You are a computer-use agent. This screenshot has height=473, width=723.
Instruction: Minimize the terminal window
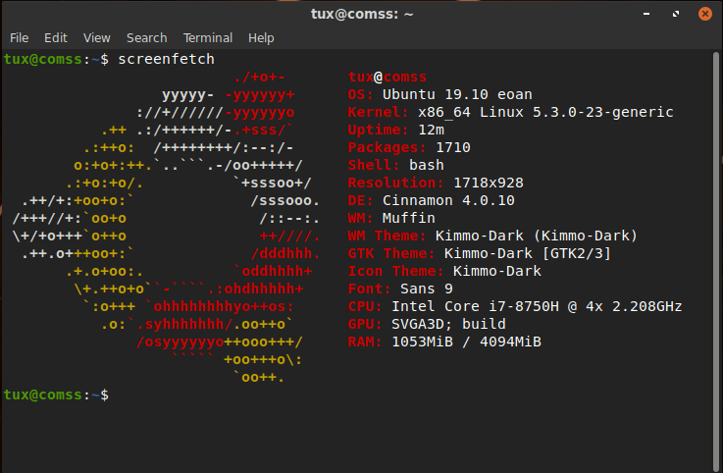pos(648,13)
